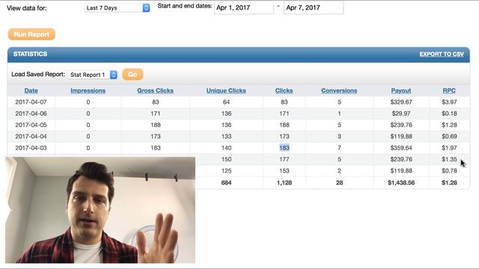Screen dimensions: 479x269
Task: Click the payout value $329.67
Action: 401,102
